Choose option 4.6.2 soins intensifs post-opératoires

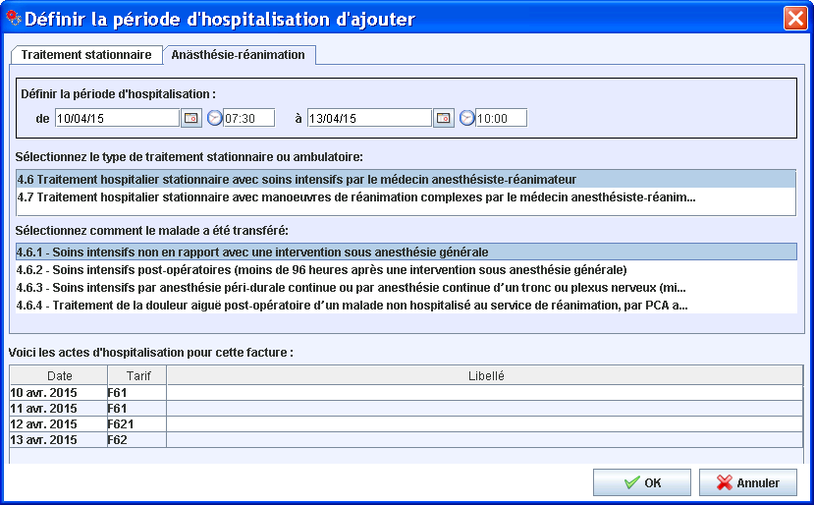pos(322,269)
